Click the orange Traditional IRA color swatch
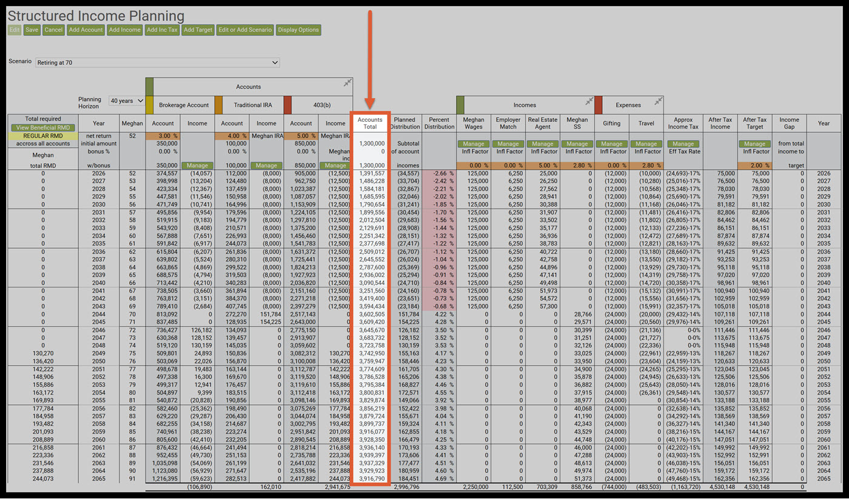This screenshot has width=849, height=499. 219,105
